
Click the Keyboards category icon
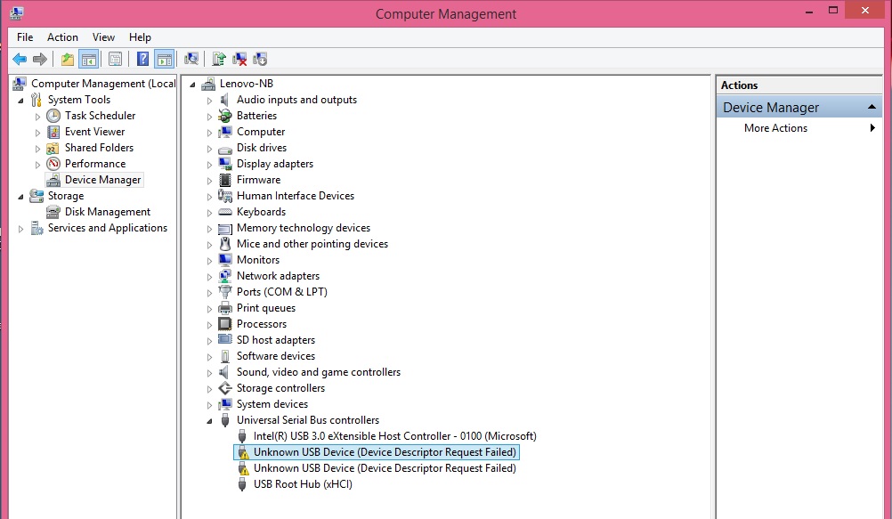[x=225, y=212]
